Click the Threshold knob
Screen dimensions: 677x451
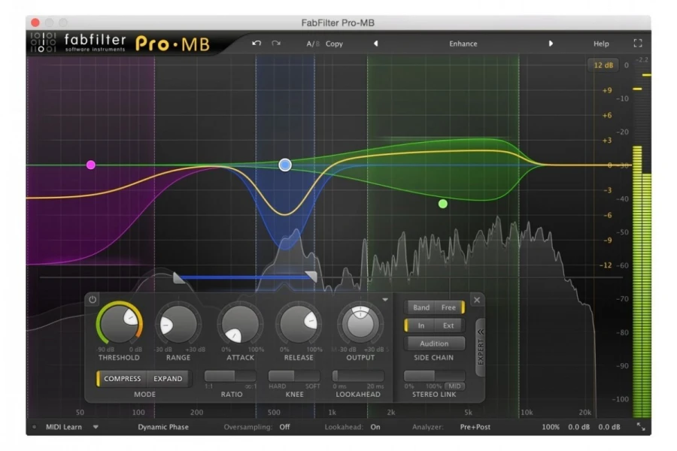119,324
